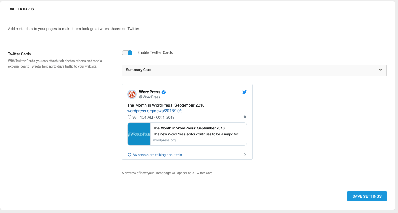This screenshot has height=213, width=398.
Task: Click the info icon in tweet
Action: (245, 117)
